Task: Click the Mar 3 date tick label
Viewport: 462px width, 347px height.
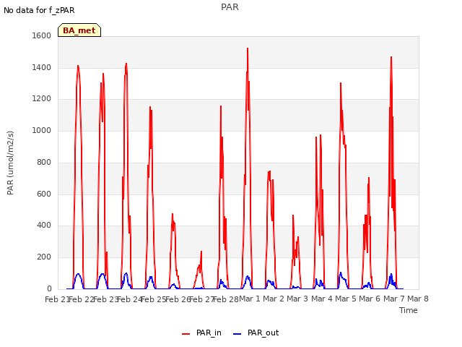Action: 297,299
